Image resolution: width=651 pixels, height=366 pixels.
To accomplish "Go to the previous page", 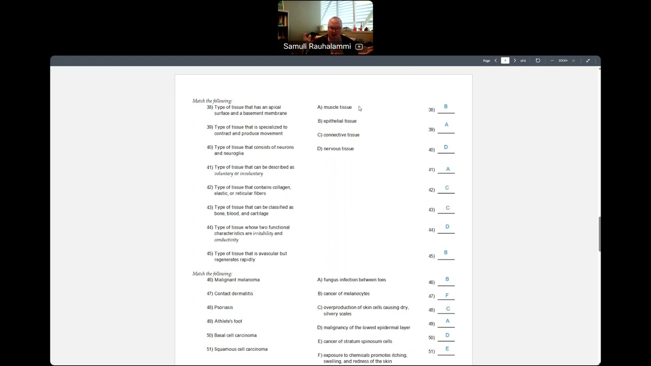I will (496, 60).
